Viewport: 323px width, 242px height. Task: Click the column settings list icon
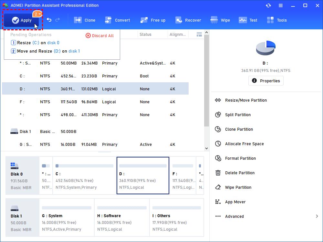click(199, 35)
